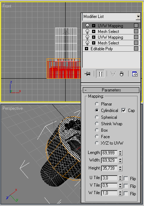Select the Planar mapping radio button
144x206 pixels.
tap(97, 104)
